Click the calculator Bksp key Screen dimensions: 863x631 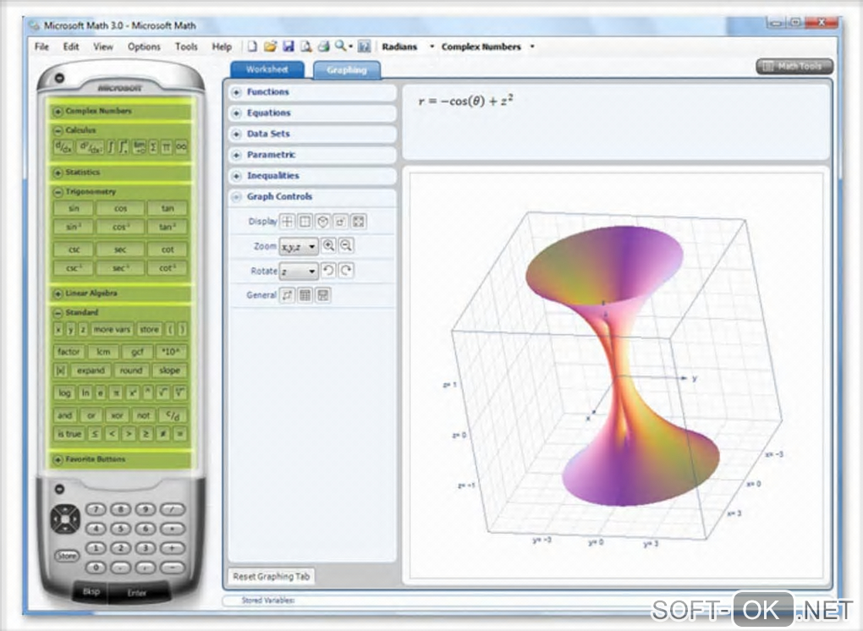(91, 591)
